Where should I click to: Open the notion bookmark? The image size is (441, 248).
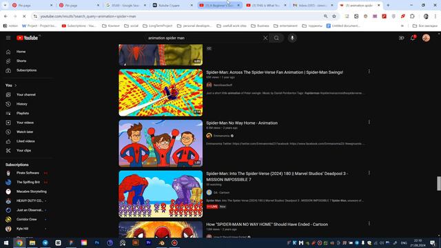point(10,26)
